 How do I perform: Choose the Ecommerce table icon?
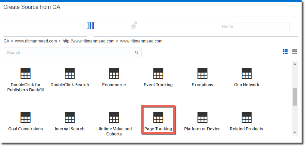(114, 73)
